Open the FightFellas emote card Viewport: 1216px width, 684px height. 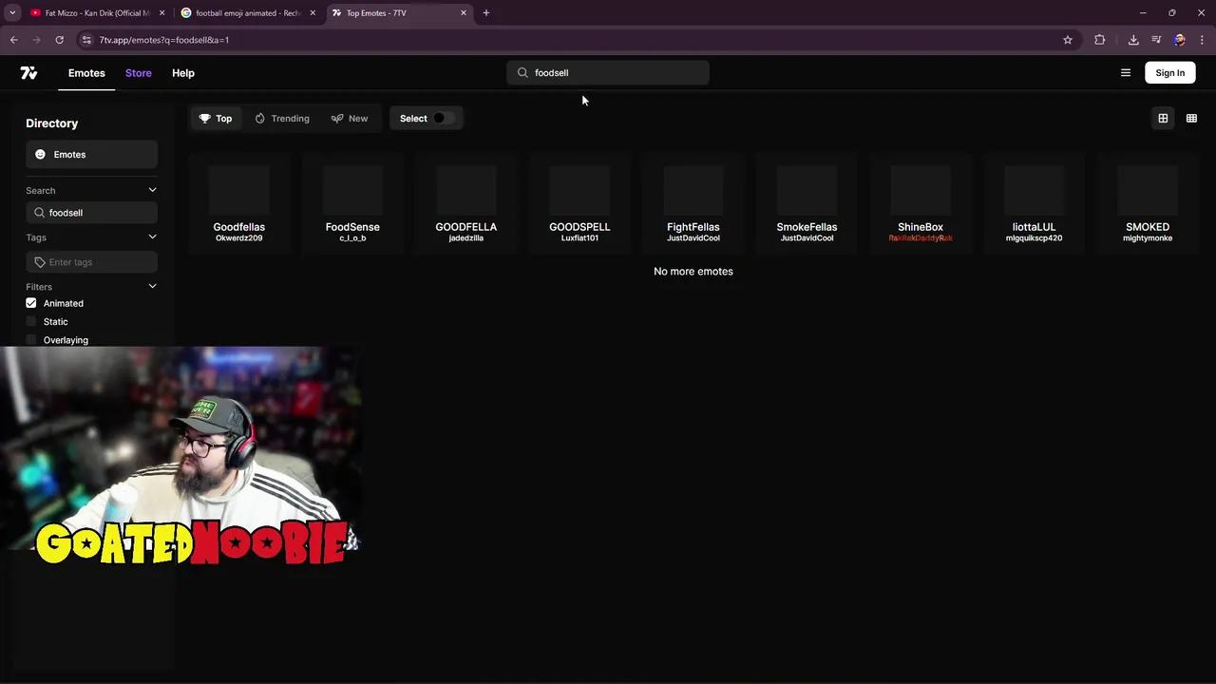click(693, 203)
